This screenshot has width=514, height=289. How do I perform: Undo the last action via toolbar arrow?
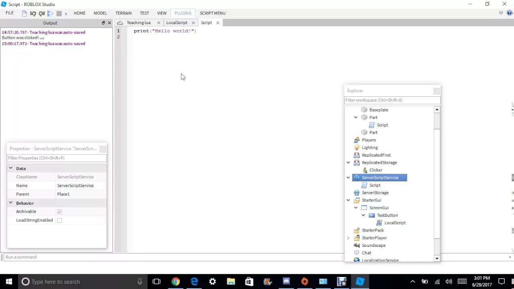tap(33, 13)
